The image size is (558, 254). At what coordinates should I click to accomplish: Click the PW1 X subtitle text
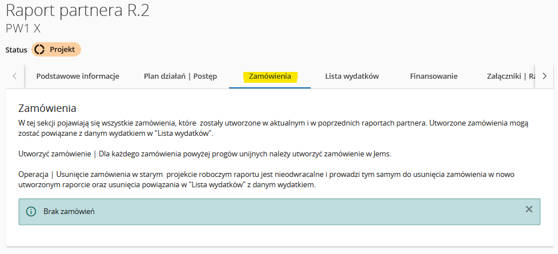tap(23, 29)
